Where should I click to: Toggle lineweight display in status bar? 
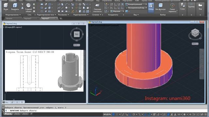coord(154,114)
